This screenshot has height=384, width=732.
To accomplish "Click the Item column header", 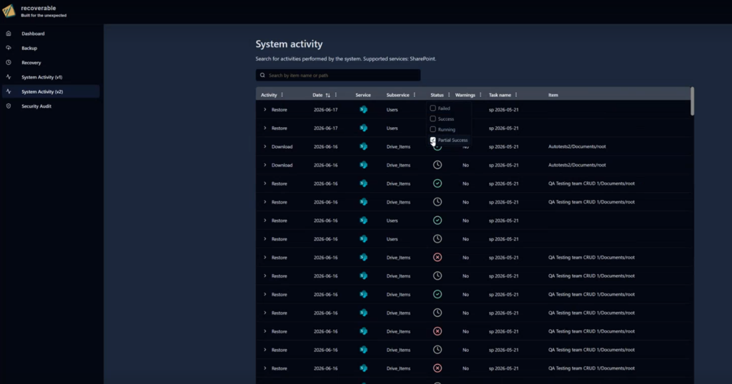I will coord(553,95).
